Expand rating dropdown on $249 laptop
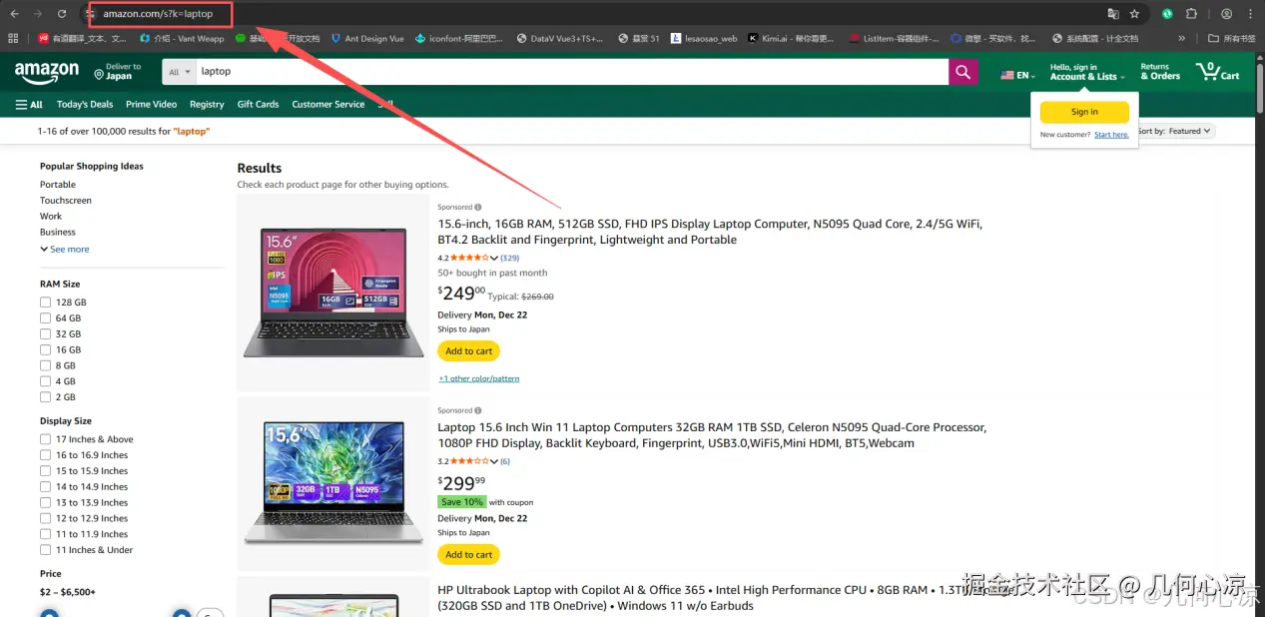This screenshot has width=1265, height=617. [x=494, y=259]
